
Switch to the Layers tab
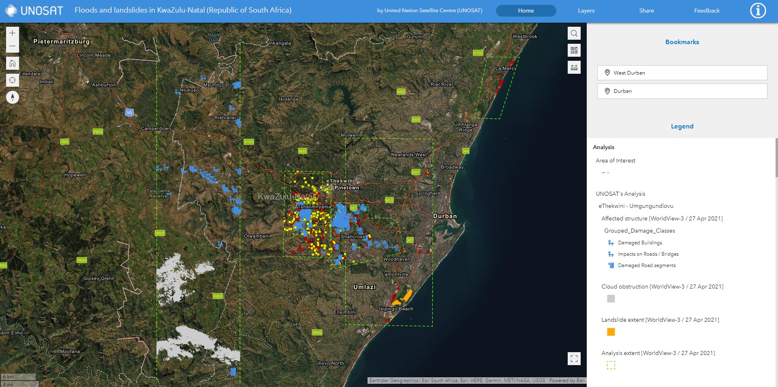(586, 11)
